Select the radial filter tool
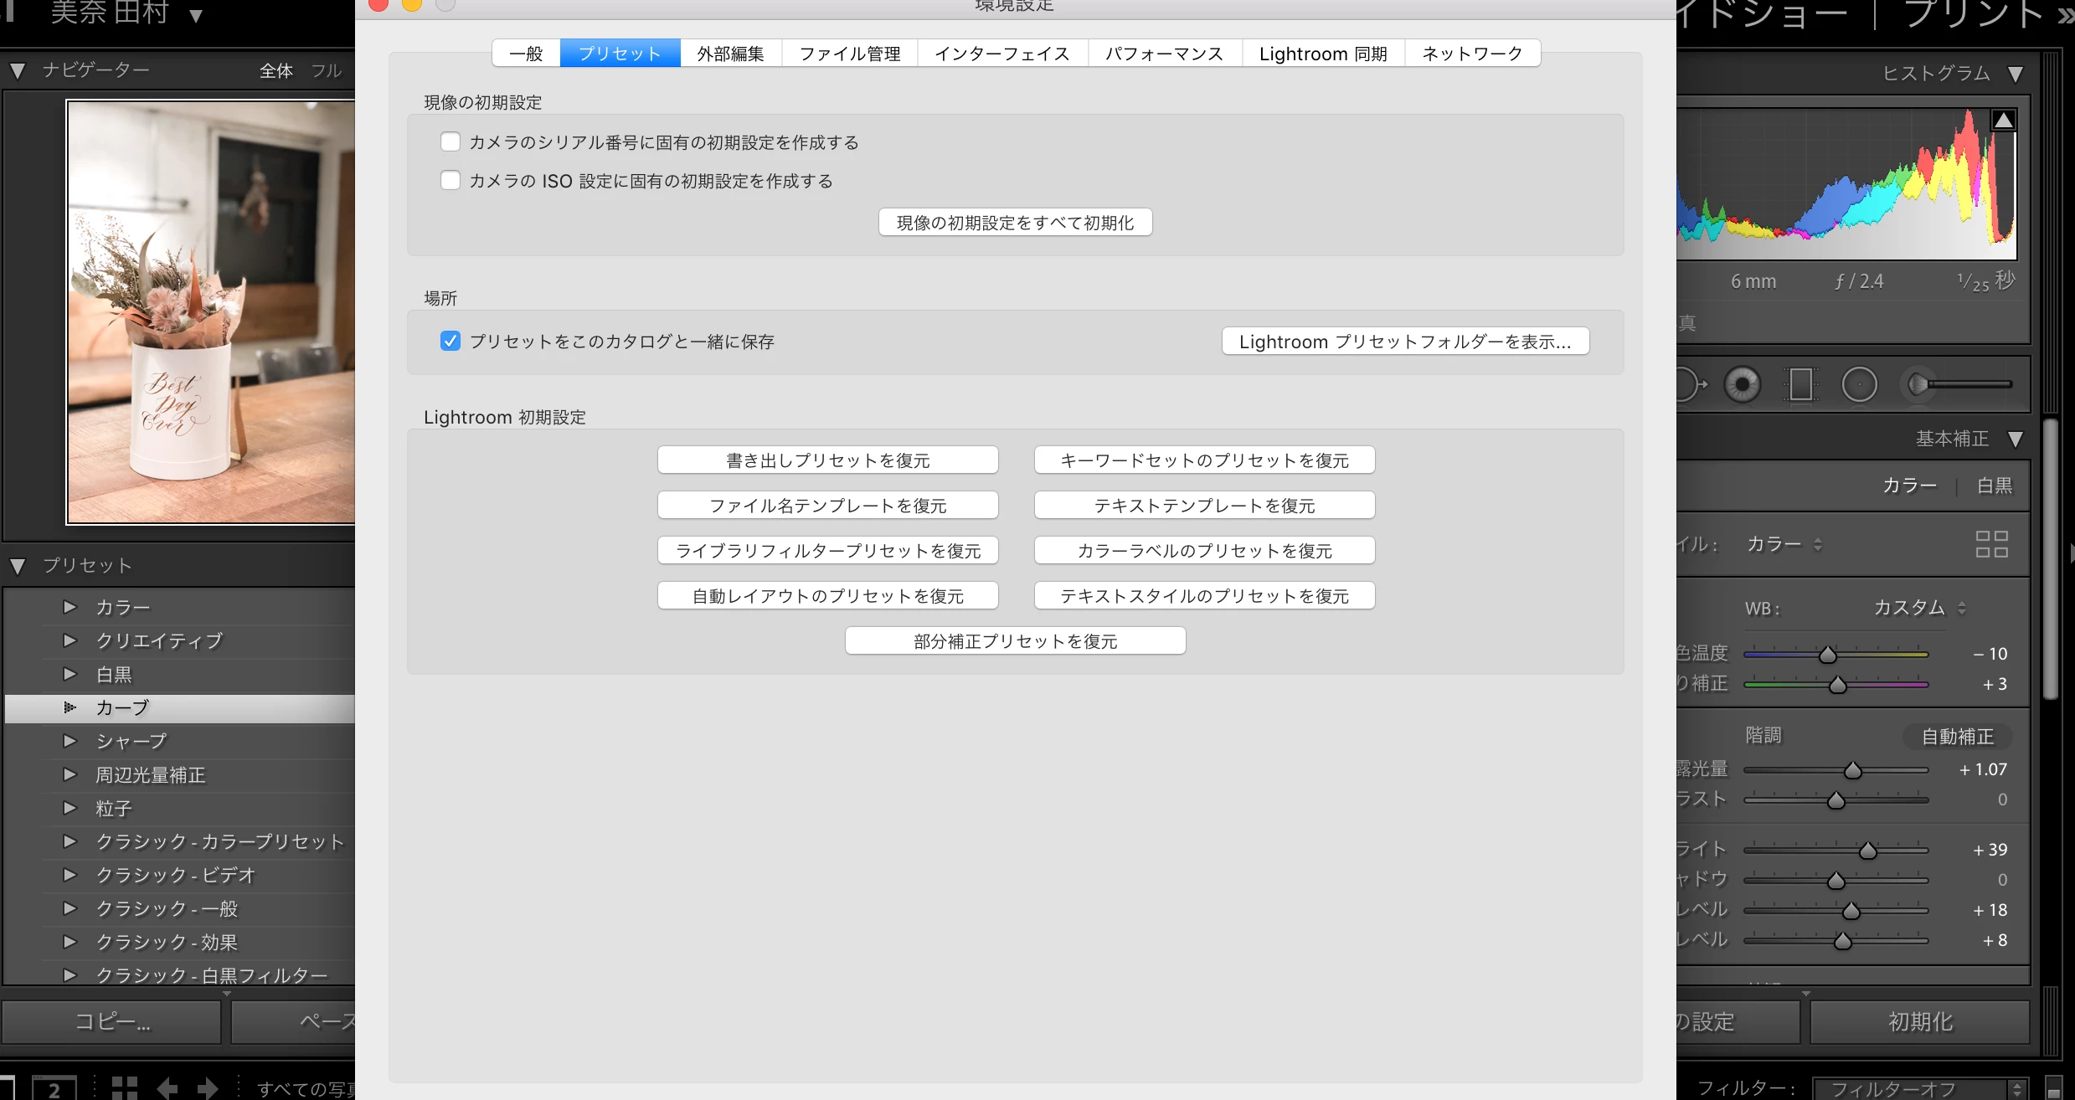The image size is (2075, 1100). point(1859,385)
